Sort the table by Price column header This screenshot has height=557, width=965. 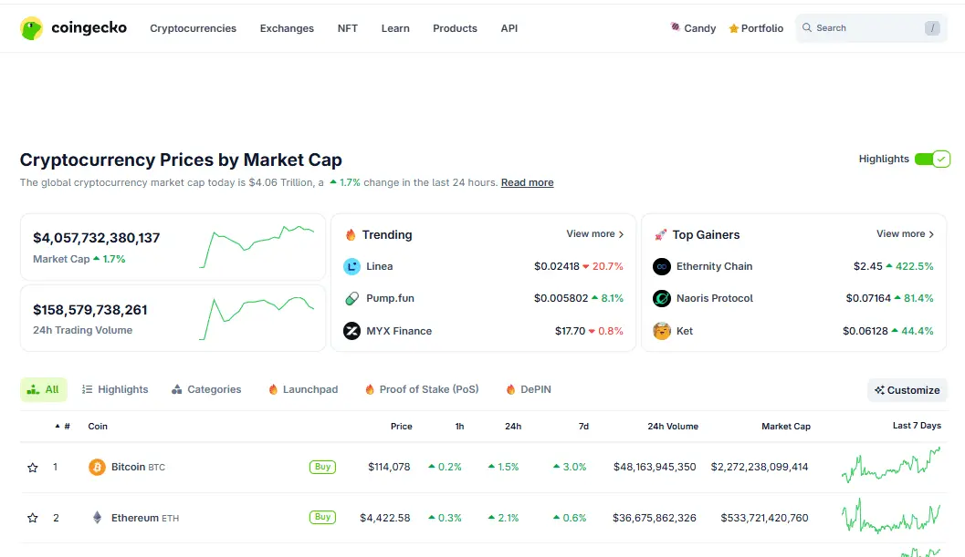[402, 426]
